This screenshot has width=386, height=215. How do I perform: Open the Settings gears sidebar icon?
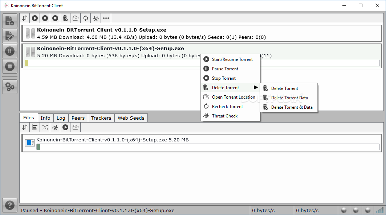pyautogui.click(x=10, y=87)
